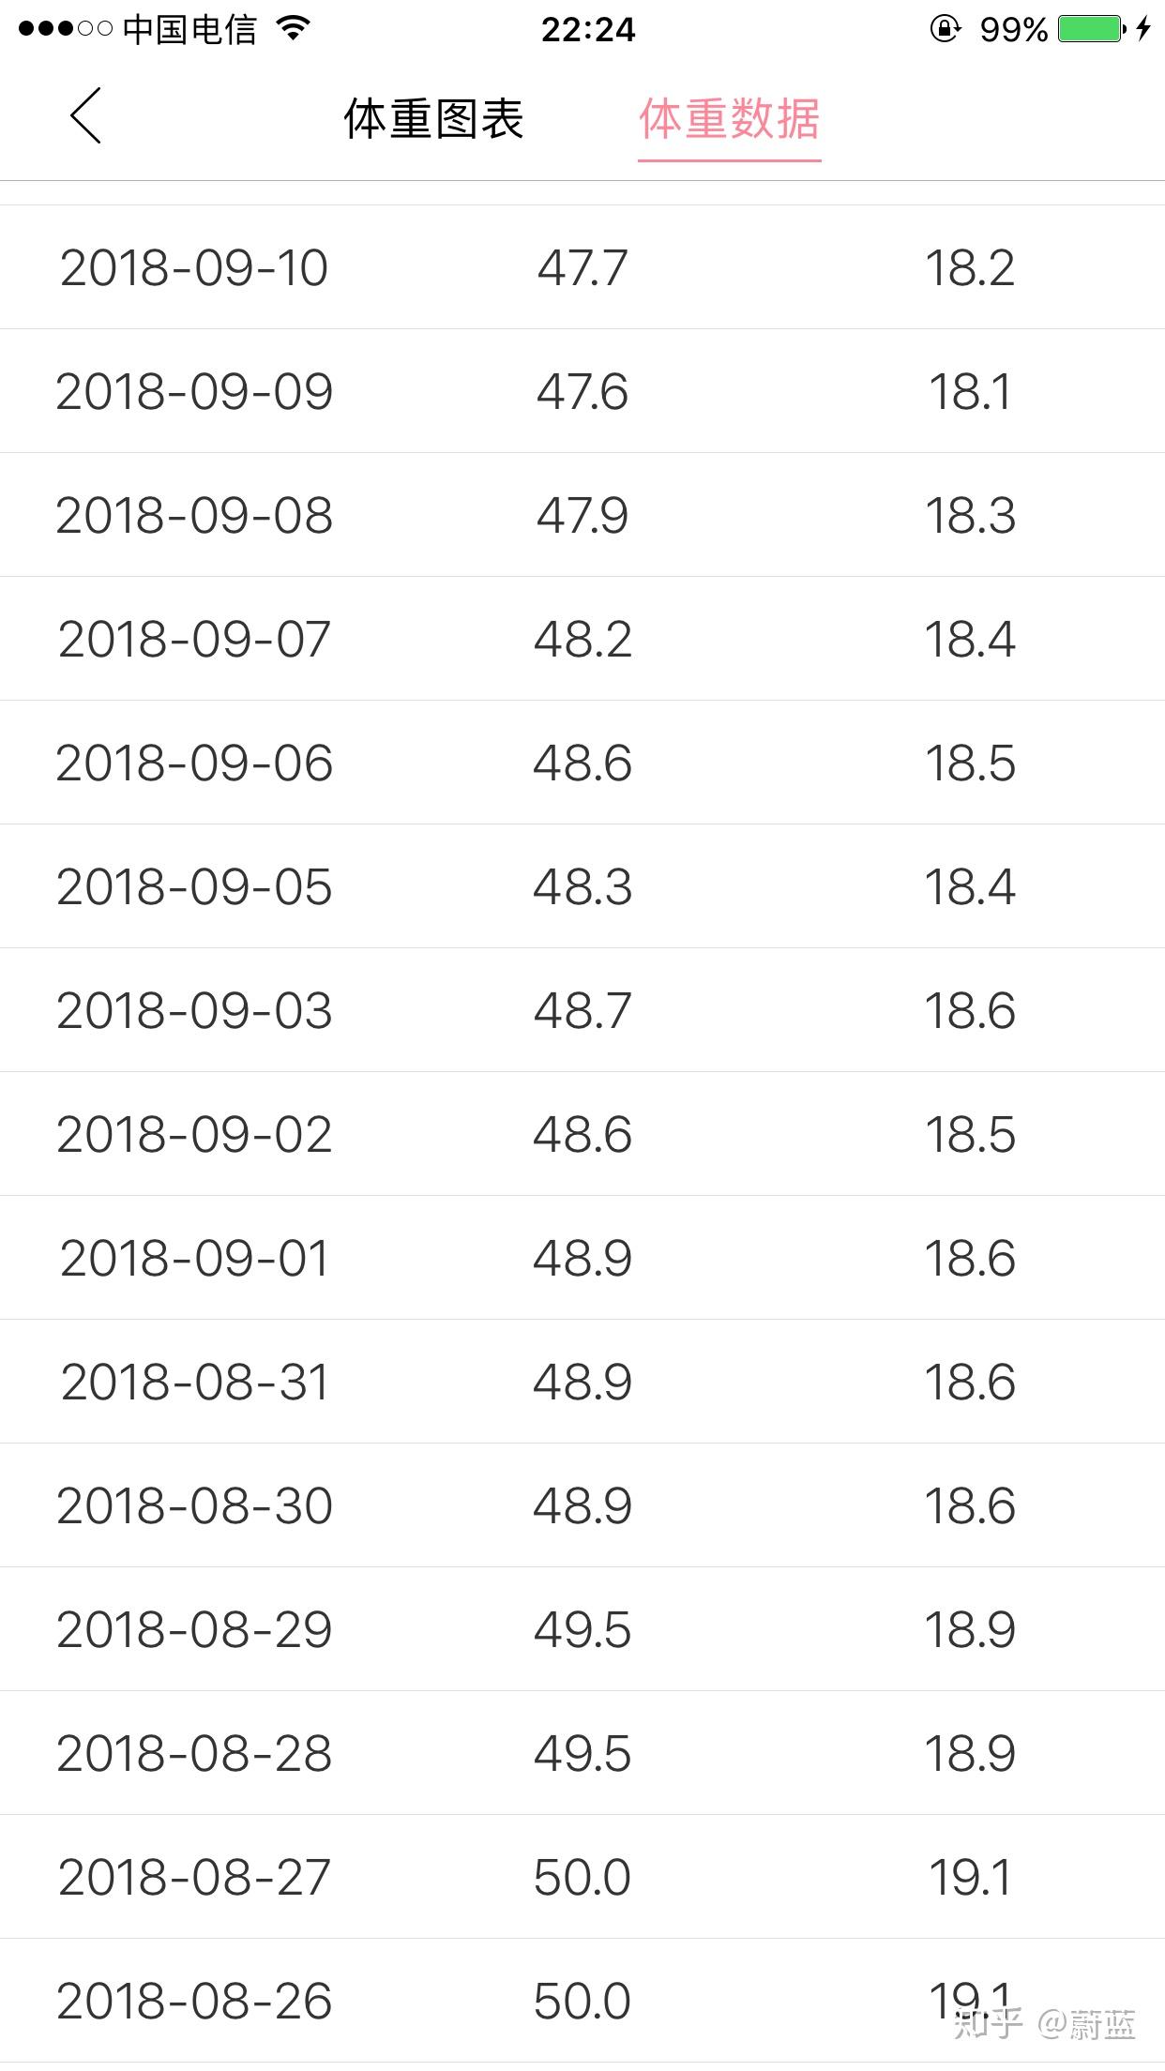Viewport: 1165px width, 2071px height.
Task: Open the 2018-09-10 weight entry
Action: (x=582, y=267)
